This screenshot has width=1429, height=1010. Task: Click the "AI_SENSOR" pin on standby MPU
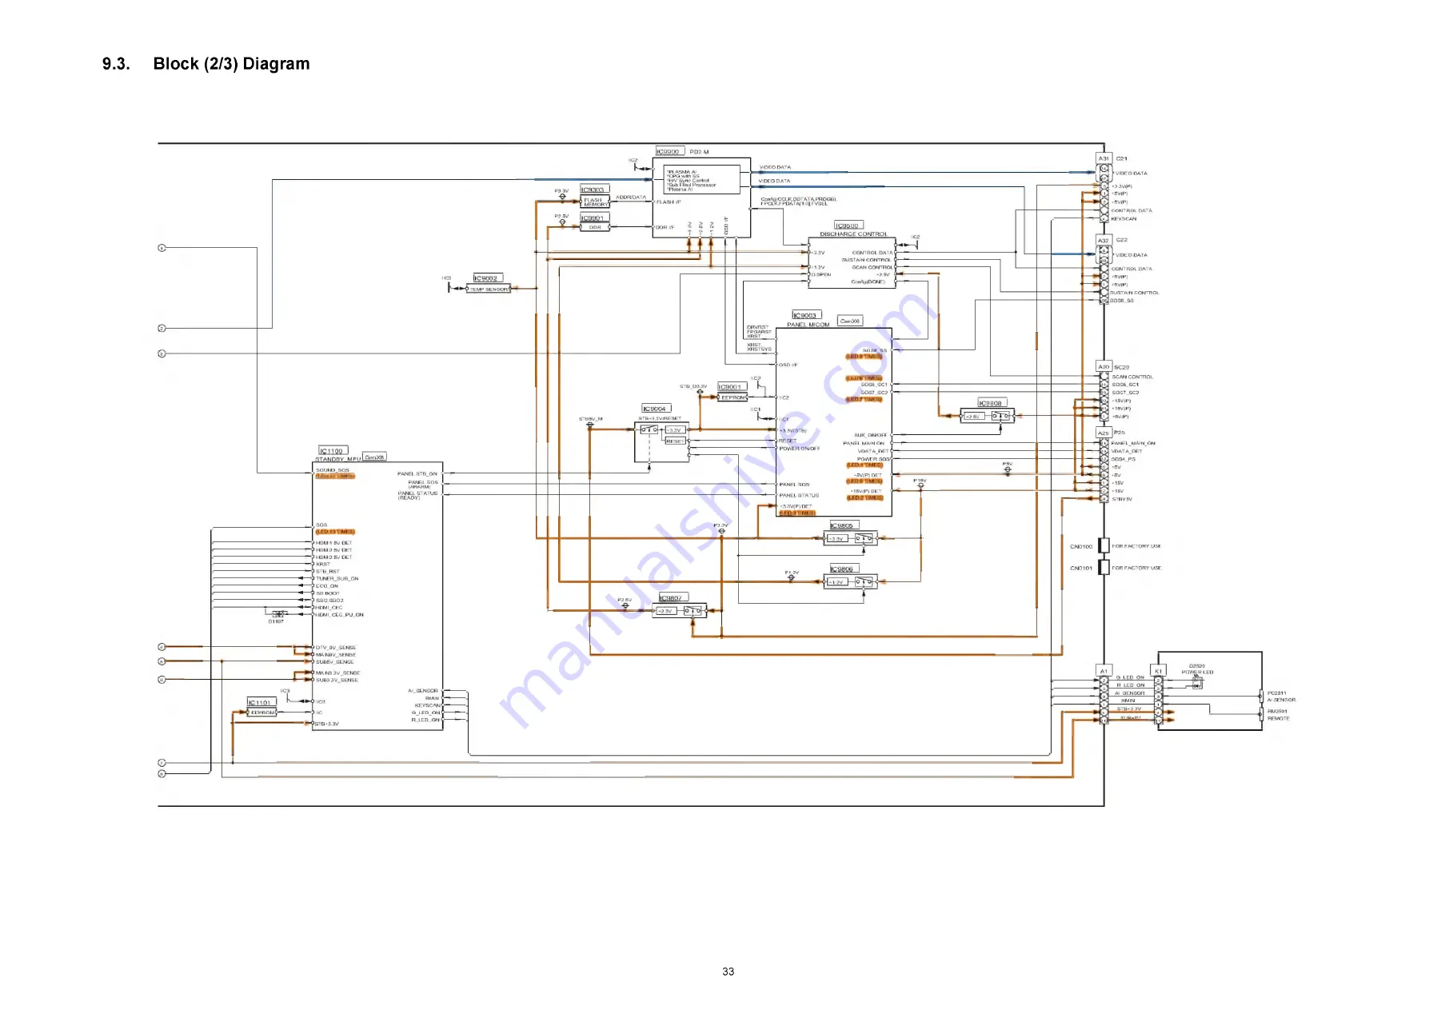point(423,691)
